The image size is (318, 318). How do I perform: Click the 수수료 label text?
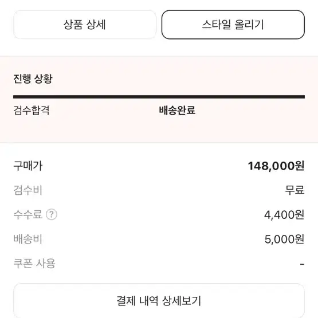[x=28, y=214]
